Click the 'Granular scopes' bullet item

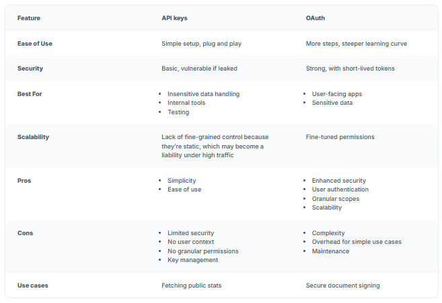[x=335, y=199]
